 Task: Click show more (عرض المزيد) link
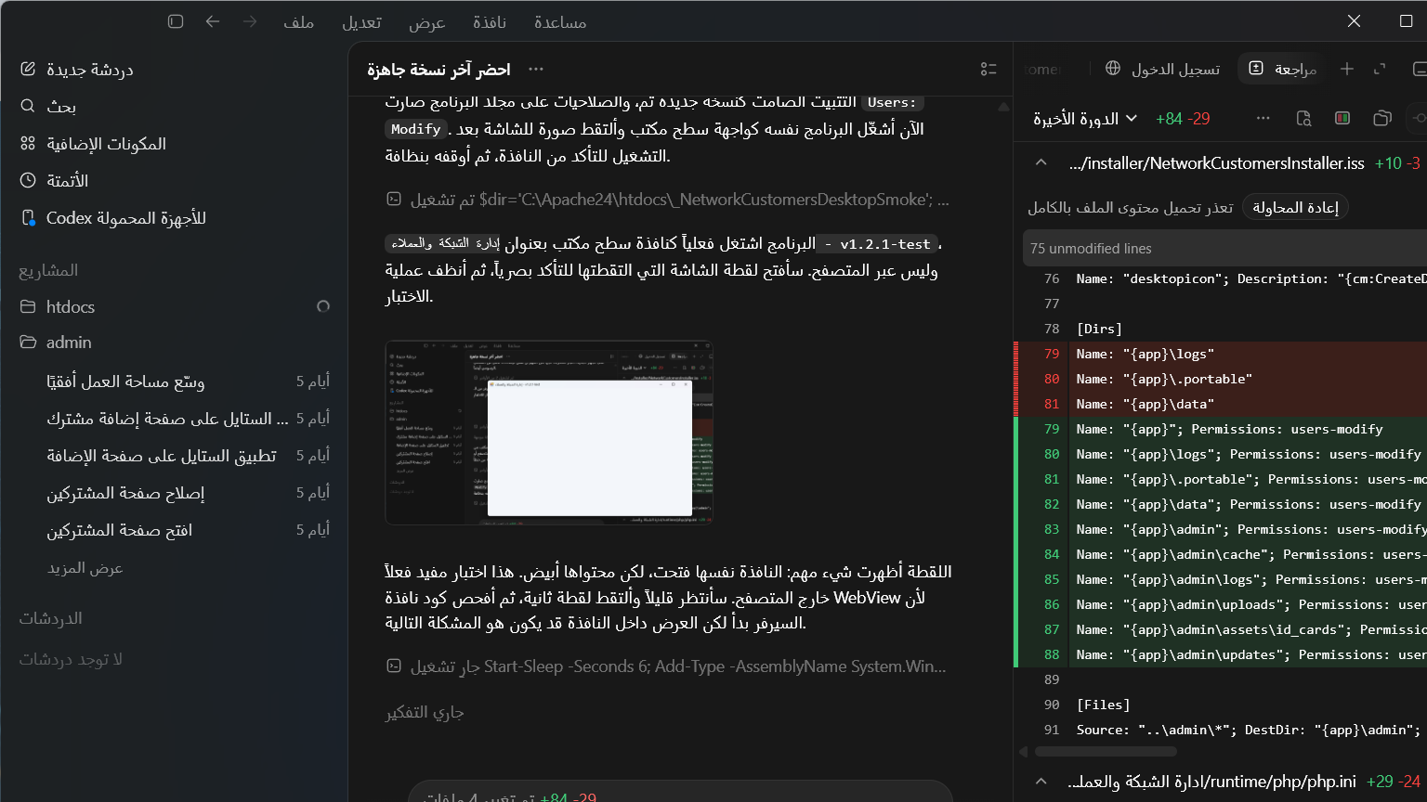[x=85, y=568]
